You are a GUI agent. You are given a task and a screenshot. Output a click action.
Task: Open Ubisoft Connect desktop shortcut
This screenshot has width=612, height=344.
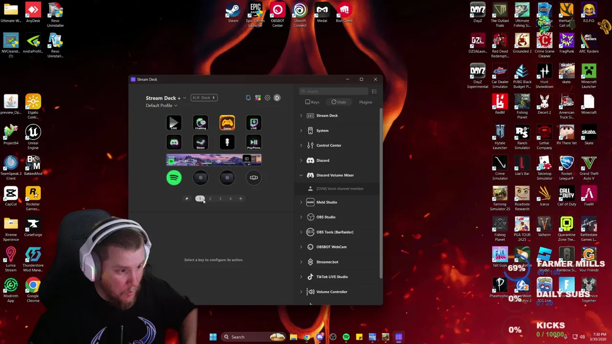pos(300,15)
